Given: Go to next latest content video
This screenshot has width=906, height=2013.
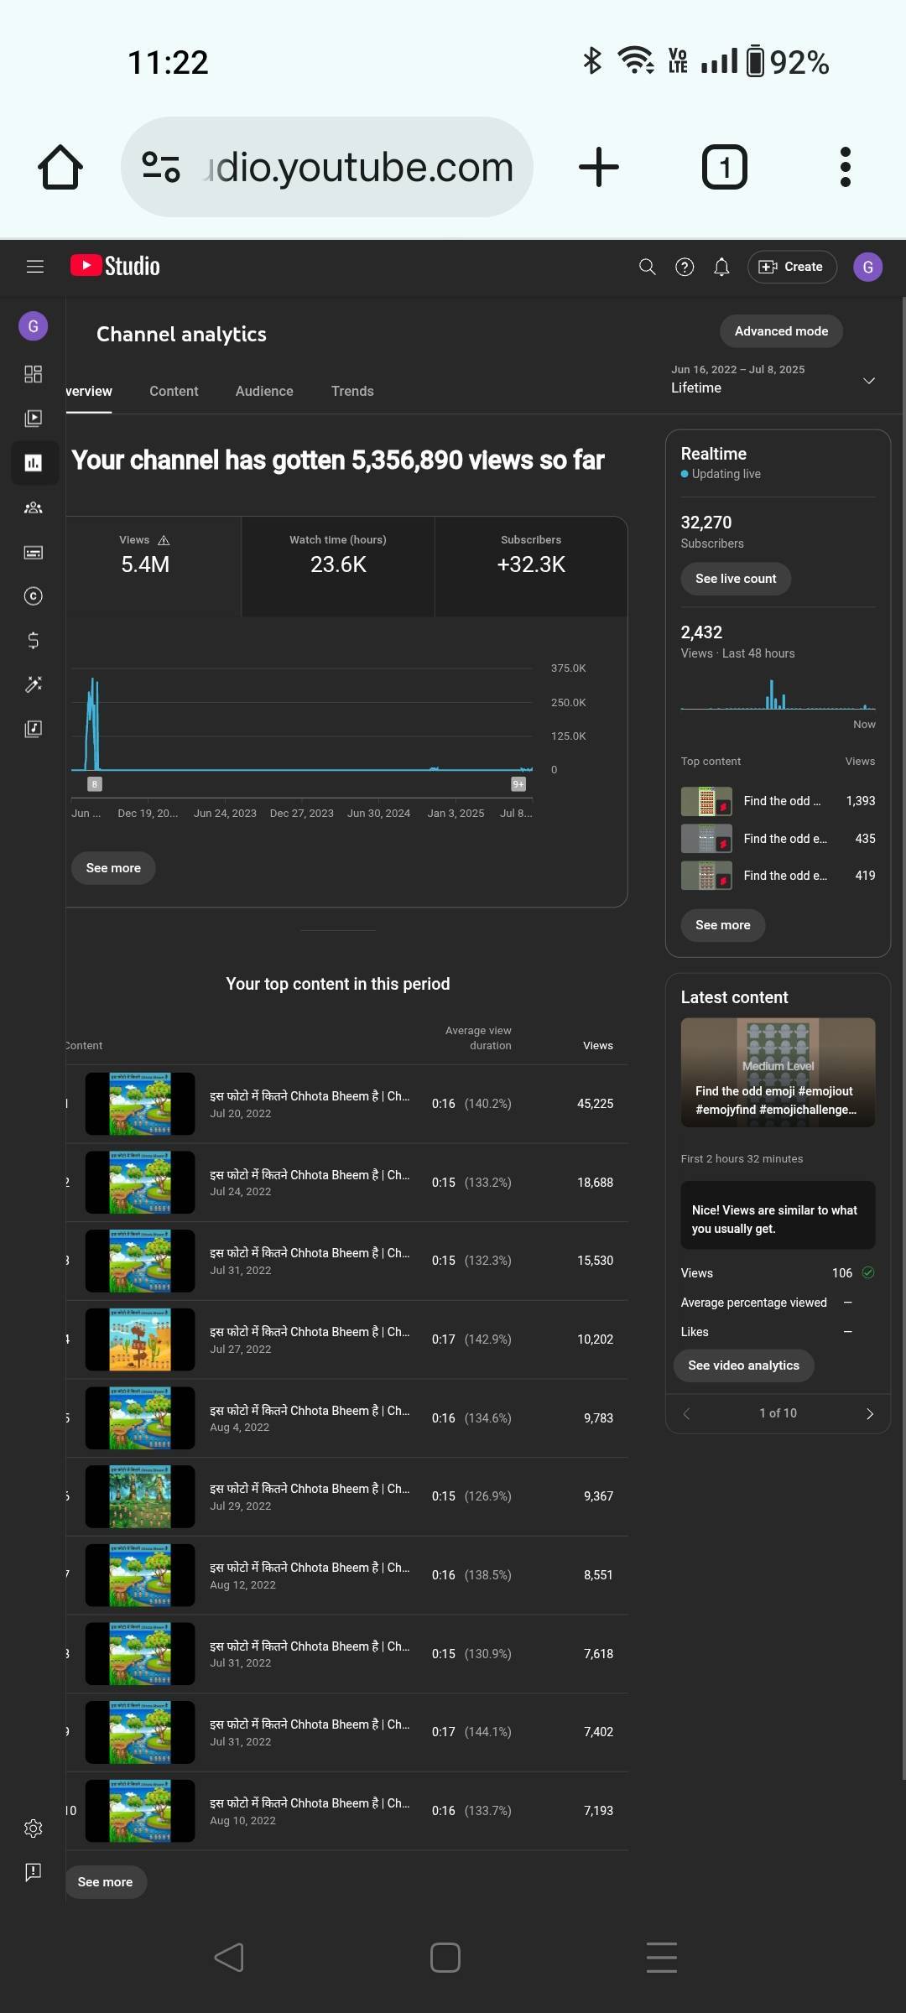Looking at the screenshot, I should 869,1413.
